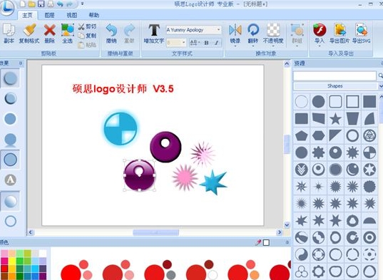383x280 pixels.
Task: Select the reflection circle effect
Action: (x=10, y=140)
